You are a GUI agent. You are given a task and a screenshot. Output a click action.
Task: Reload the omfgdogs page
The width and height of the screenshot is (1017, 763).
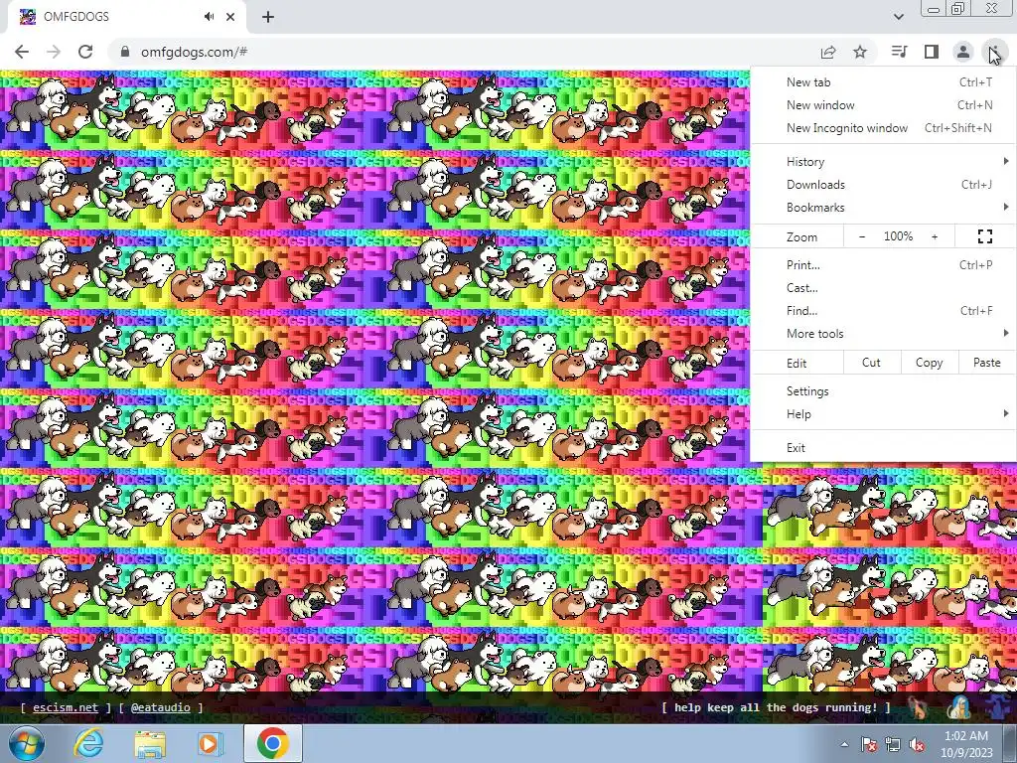[85, 52]
